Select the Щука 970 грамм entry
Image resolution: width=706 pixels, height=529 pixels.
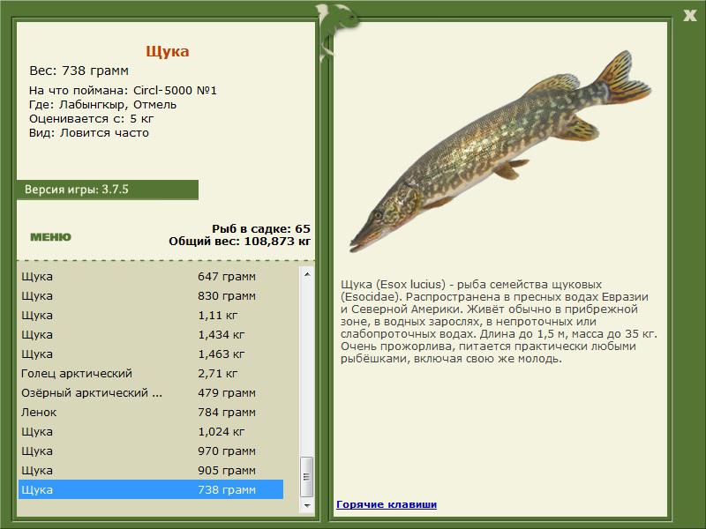(x=151, y=451)
